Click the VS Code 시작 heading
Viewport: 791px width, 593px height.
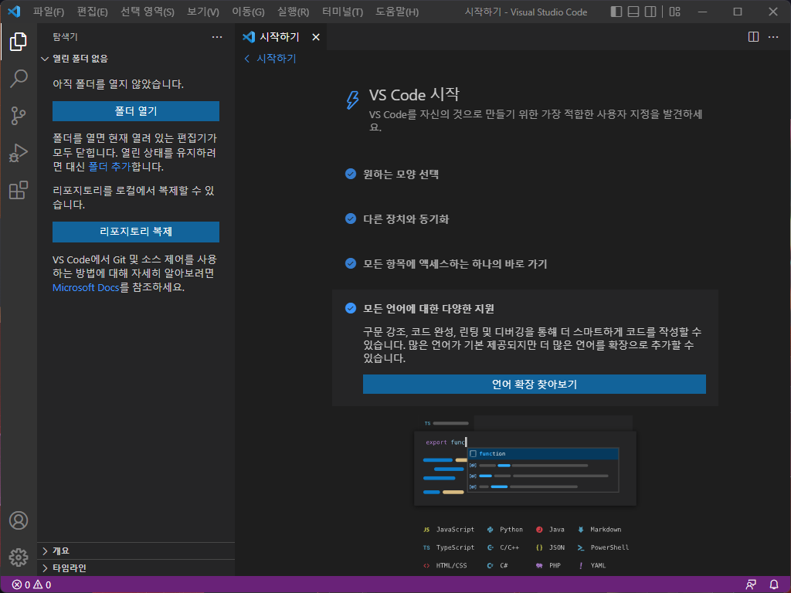pyautogui.click(x=414, y=95)
